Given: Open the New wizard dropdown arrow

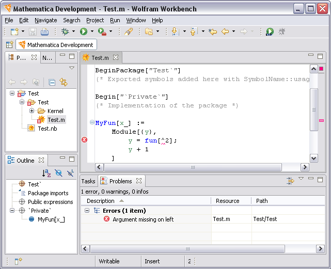Looking at the screenshot, I should (23, 31).
